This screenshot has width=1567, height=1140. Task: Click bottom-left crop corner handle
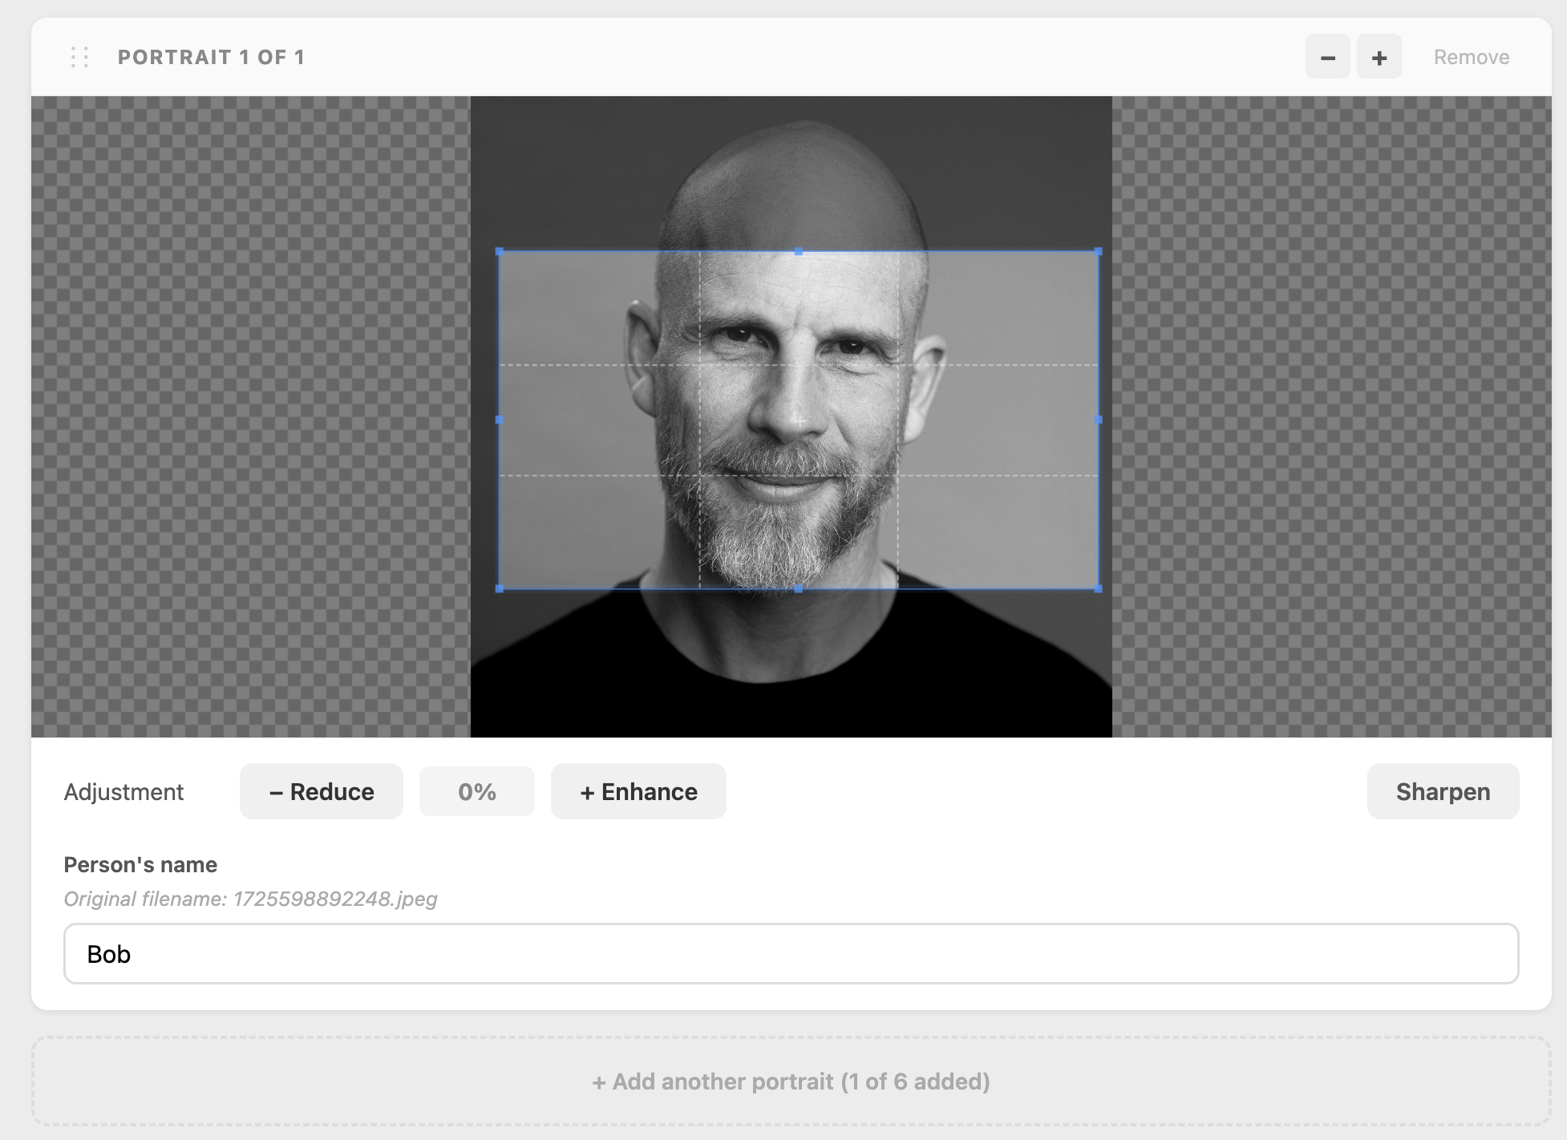(500, 588)
